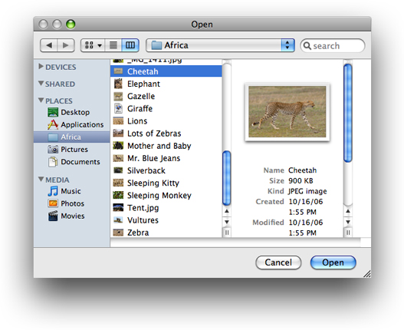
Task: Open the Africa folder path popup
Action: (220, 45)
